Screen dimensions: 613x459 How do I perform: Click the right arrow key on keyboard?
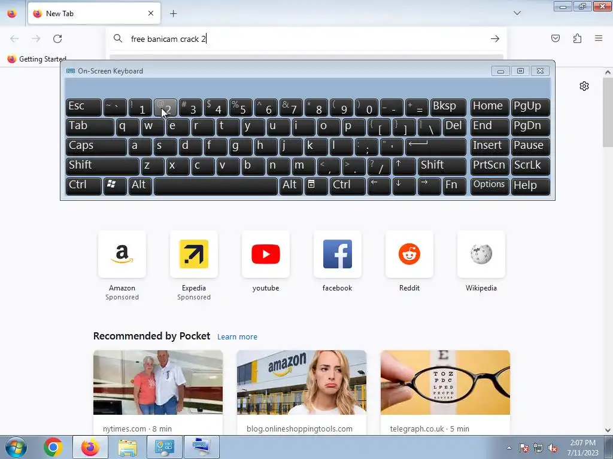(429, 186)
